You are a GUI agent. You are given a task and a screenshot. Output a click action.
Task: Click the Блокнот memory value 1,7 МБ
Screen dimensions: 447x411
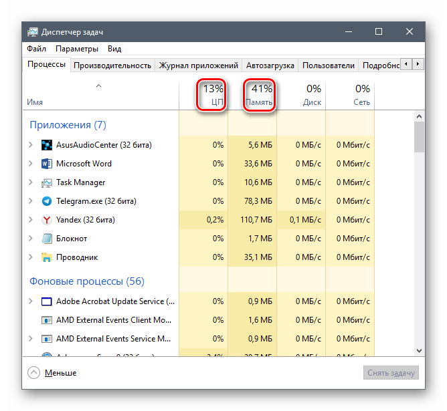click(260, 239)
